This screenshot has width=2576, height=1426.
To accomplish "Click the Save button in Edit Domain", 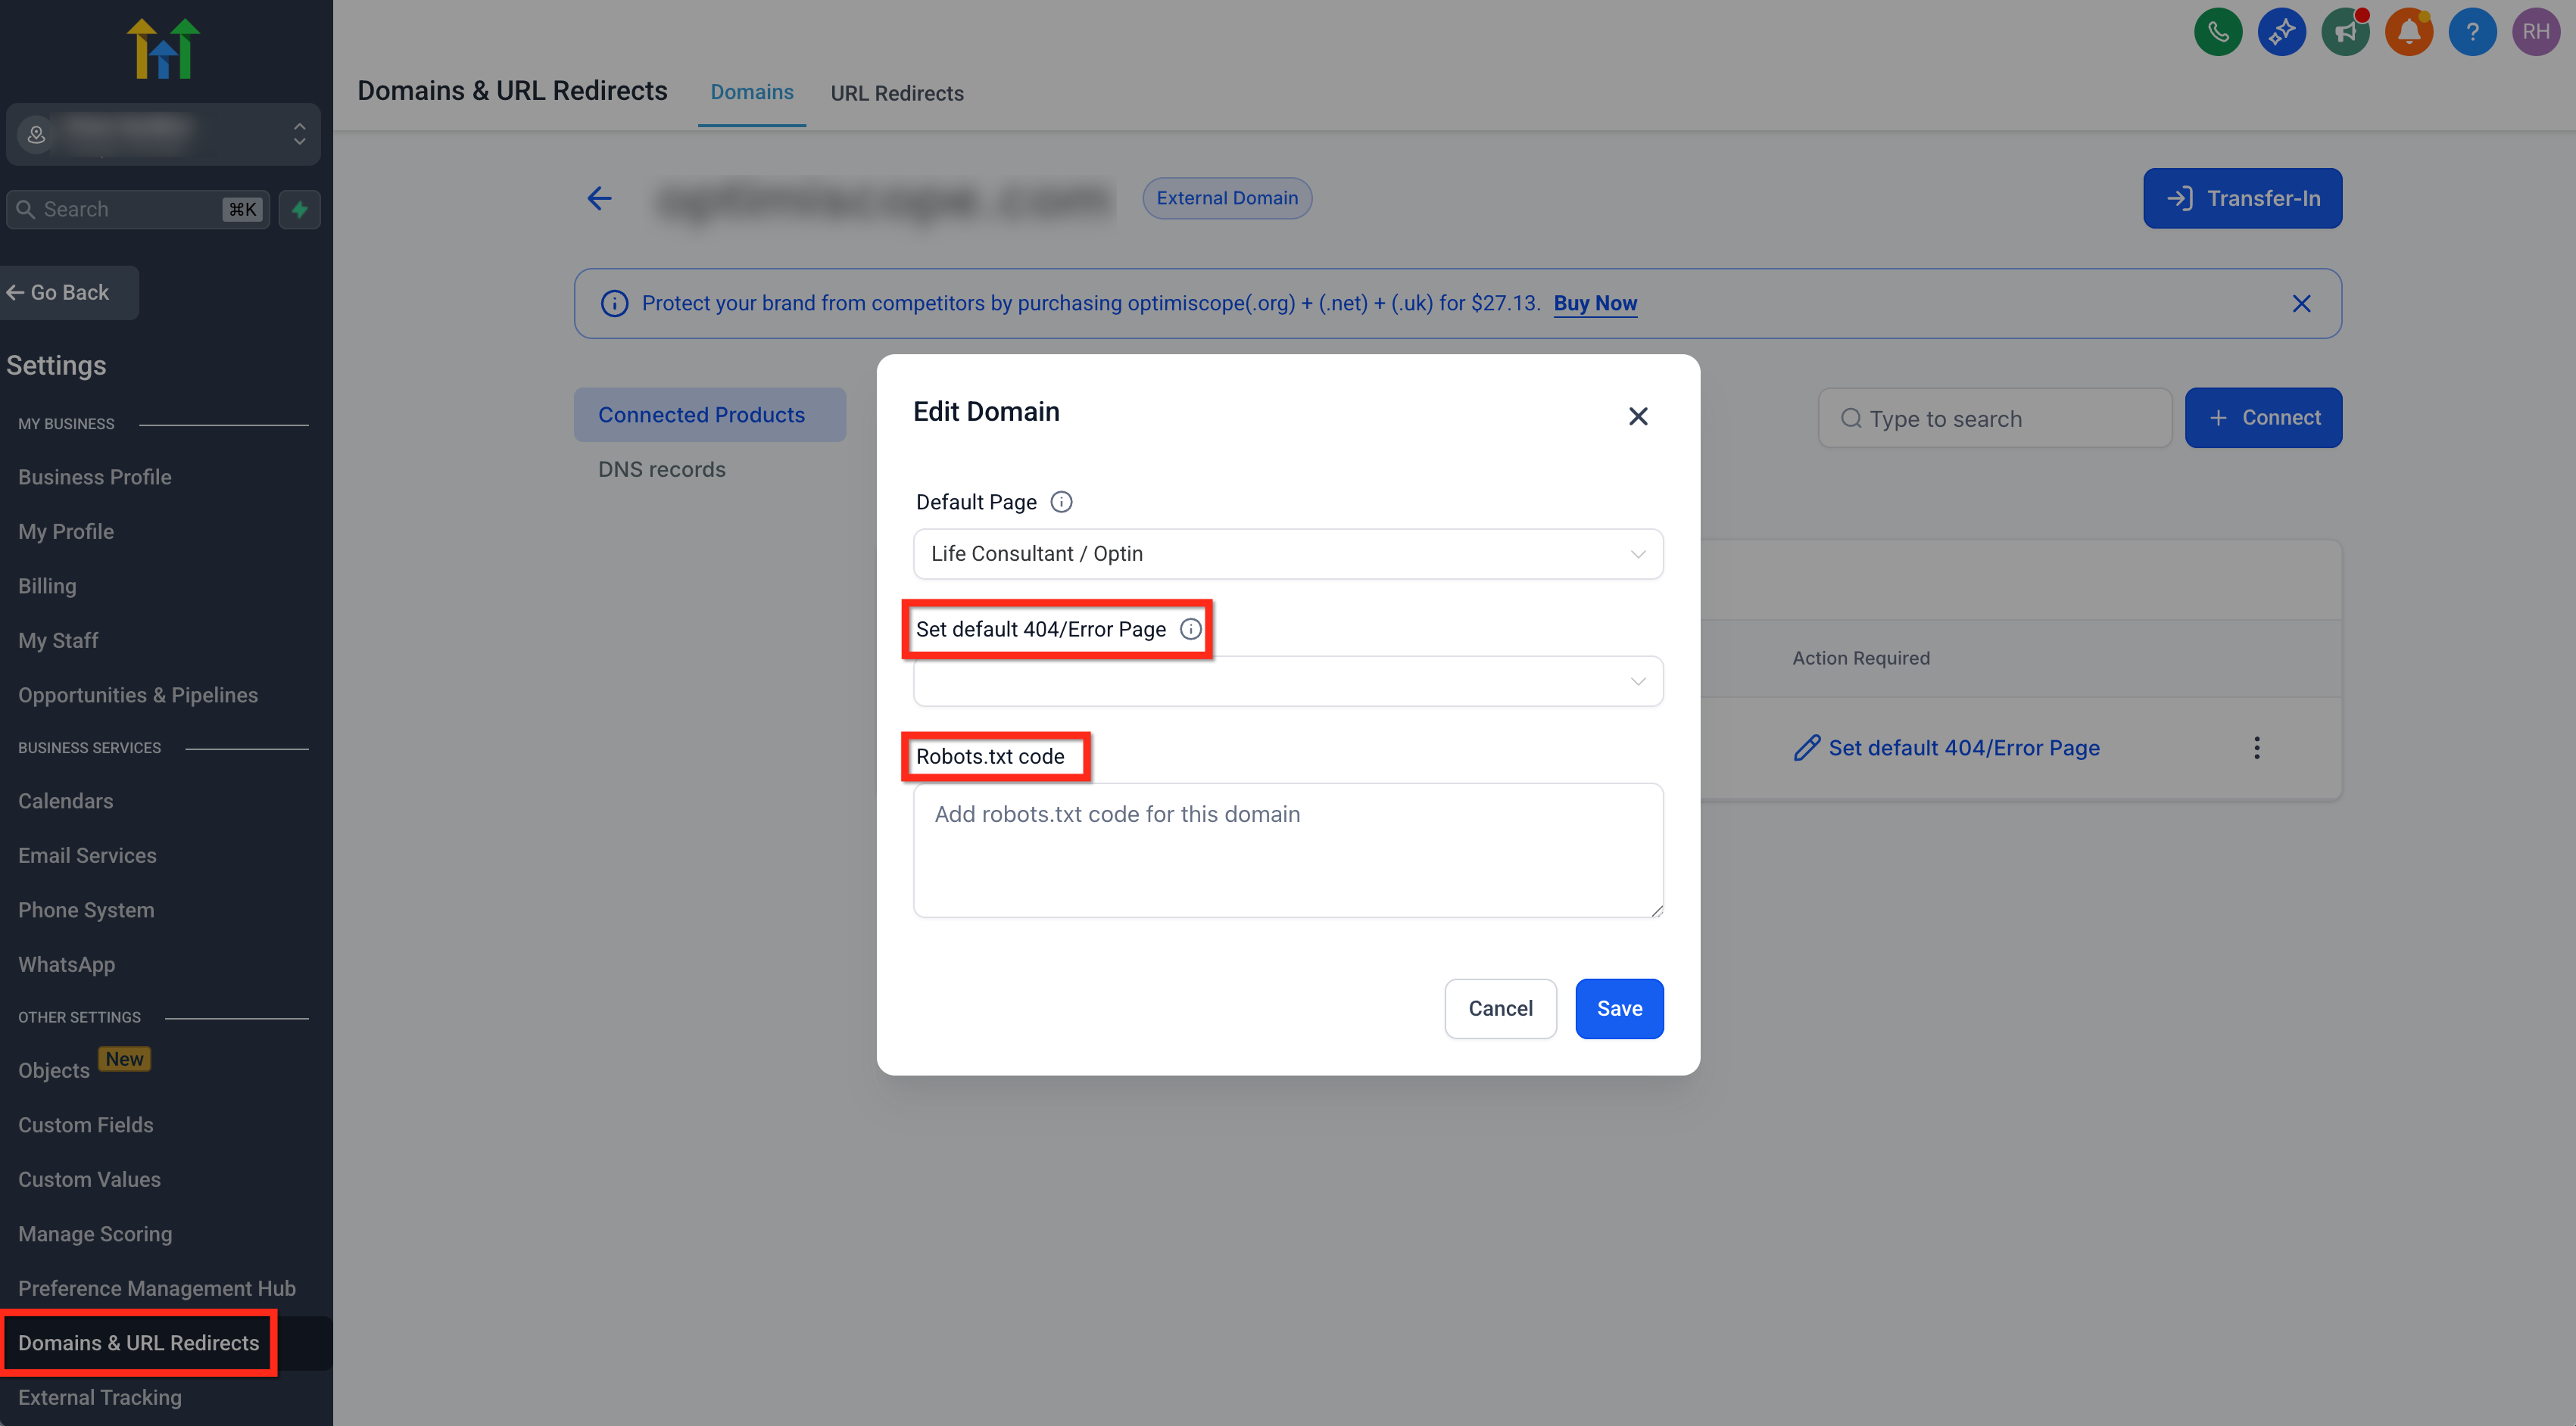I will 1618,1009.
